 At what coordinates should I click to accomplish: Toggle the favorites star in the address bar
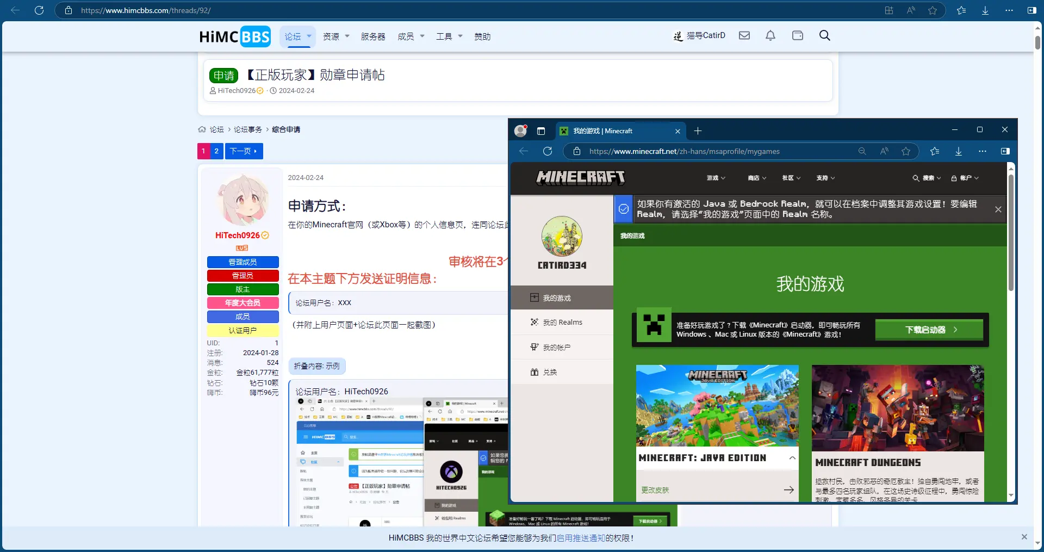pos(933,10)
